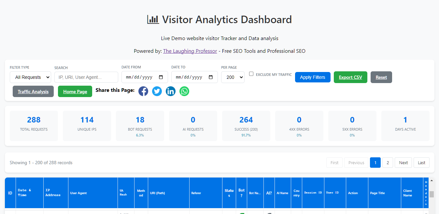Screen dimensions: 439x214
Task: Go to the Home Page
Action: [x=75, y=91]
